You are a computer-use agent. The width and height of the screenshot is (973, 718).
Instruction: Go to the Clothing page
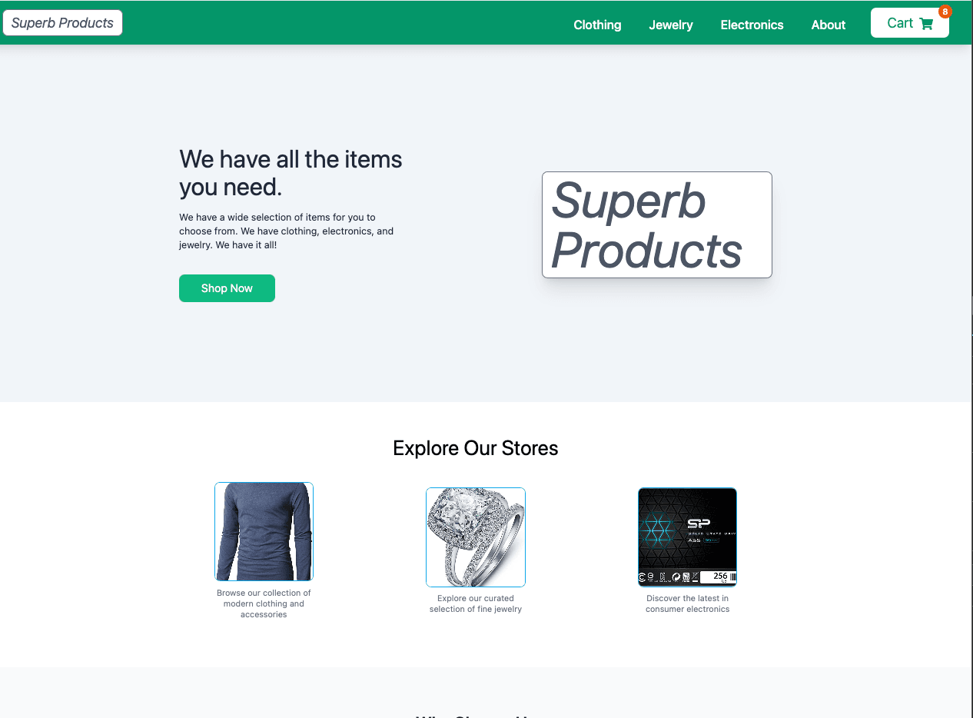597,25
